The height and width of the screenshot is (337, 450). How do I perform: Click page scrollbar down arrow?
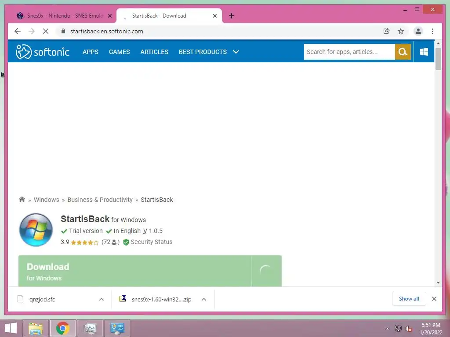pyautogui.click(x=438, y=282)
